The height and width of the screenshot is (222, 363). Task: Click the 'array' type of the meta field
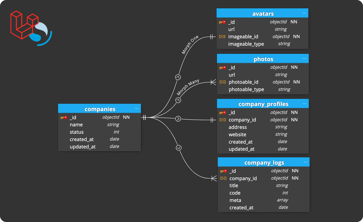coord(282,200)
